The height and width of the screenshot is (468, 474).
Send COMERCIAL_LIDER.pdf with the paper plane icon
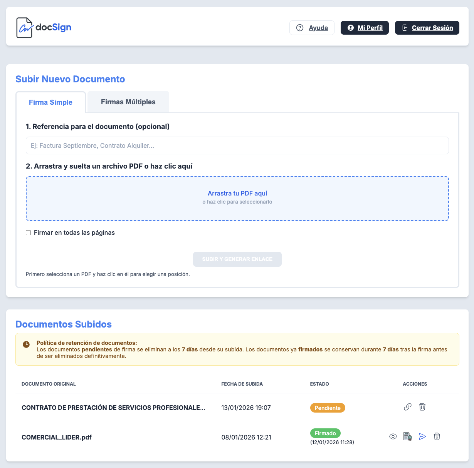(422, 436)
